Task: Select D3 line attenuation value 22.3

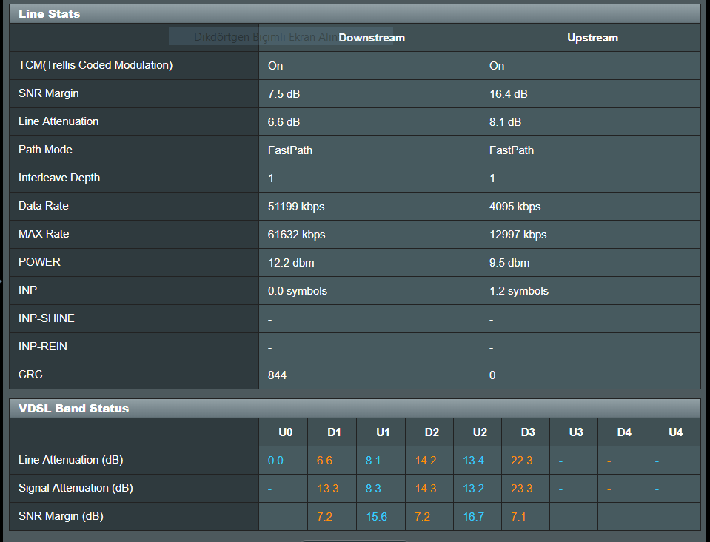Action: click(x=522, y=461)
